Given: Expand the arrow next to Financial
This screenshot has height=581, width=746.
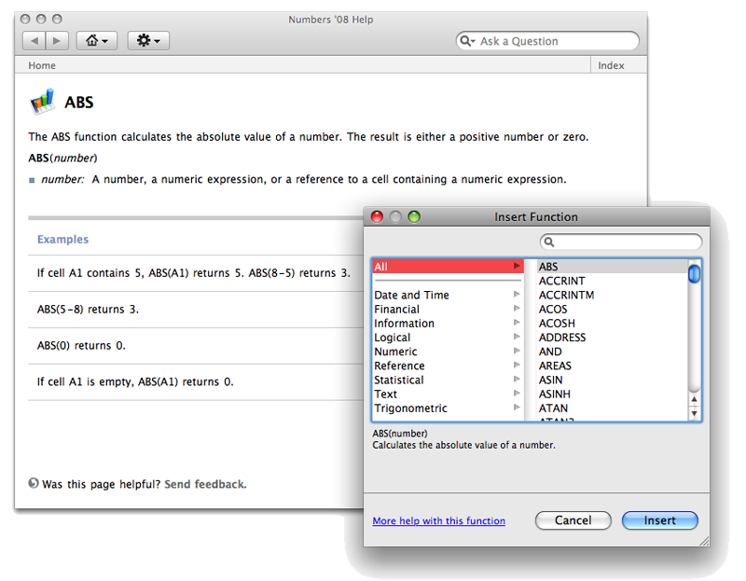Looking at the screenshot, I should [x=517, y=309].
